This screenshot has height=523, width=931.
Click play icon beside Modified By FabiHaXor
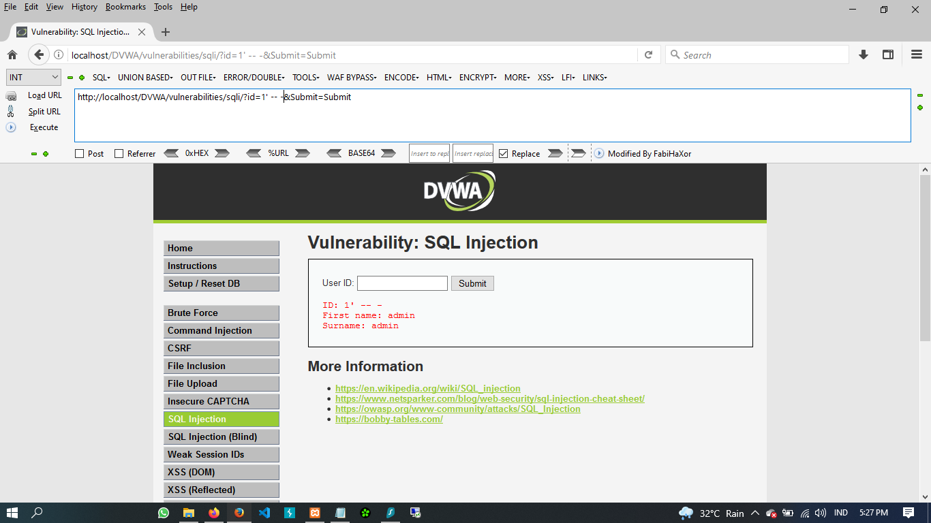(x=599, y=153)
